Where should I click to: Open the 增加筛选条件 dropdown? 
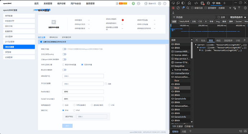click(238, 17)
